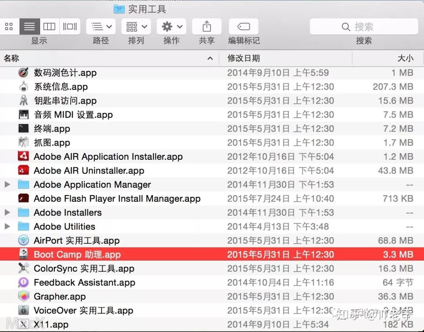This screenshot has height=332, width=424.
Task: Click the 编辑标记 tags button
Action: click(243, 26)
